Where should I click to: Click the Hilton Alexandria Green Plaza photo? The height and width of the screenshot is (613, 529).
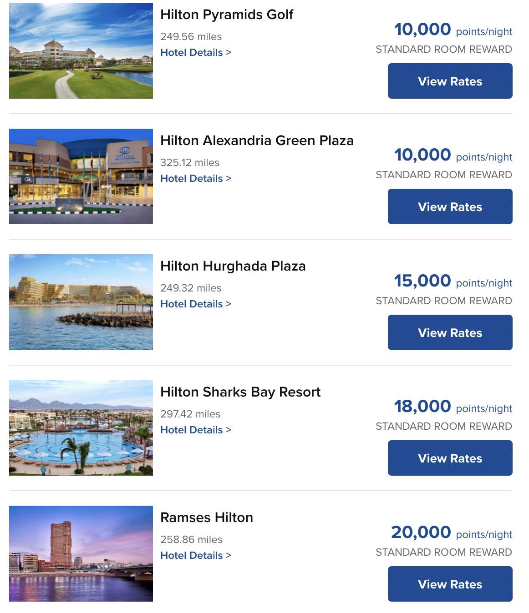tap(81, 176)
